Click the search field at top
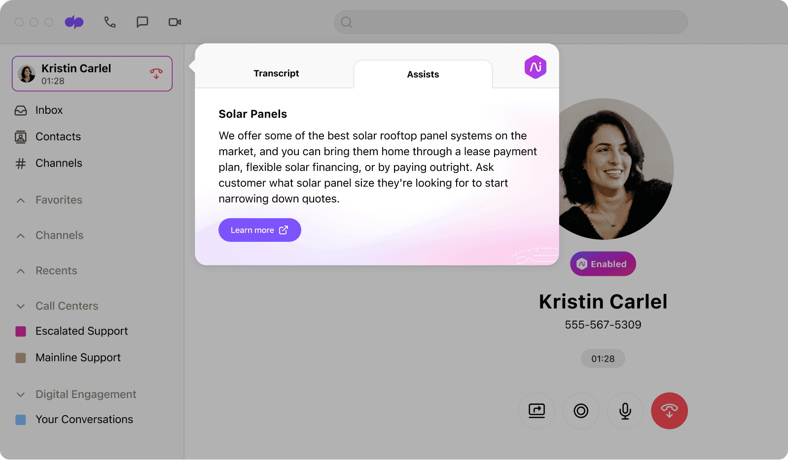The image size is (788, 460). pos(510,22)
